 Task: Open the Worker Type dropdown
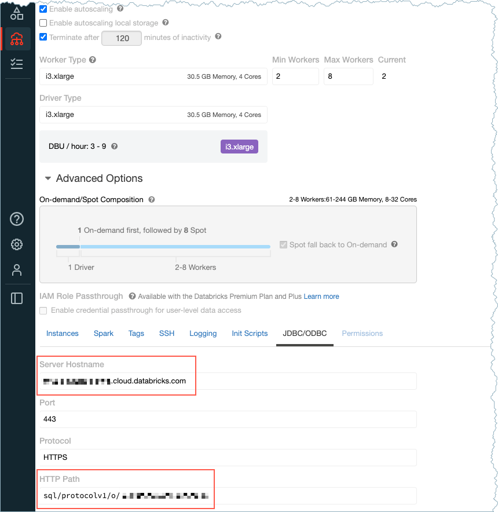[153, 76]
